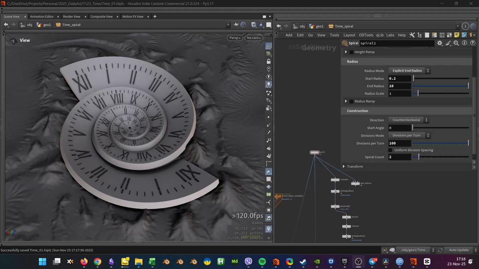
Task: Click the back arrow in network editor
Action: [x=279, y=26]
